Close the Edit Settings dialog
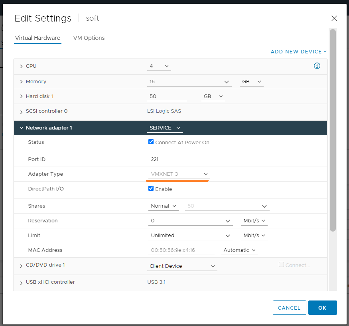Screen dimensions: 349x326 [334, 18]
